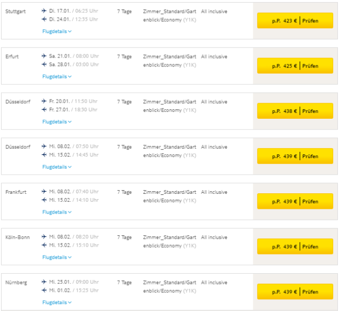This screenshot has width=340, height=311.
Task: Click the Köln-Bonn departure airport label
Action: pos(17,237)
